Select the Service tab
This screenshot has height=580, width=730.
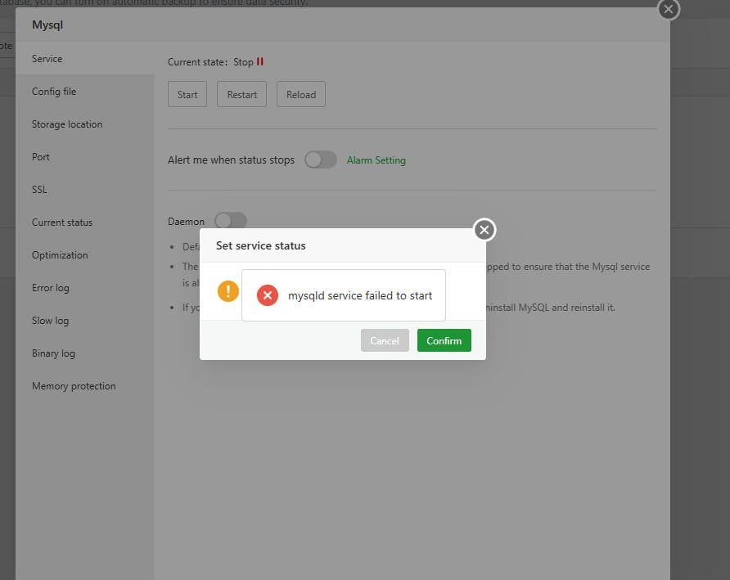(x=85, y=59)
